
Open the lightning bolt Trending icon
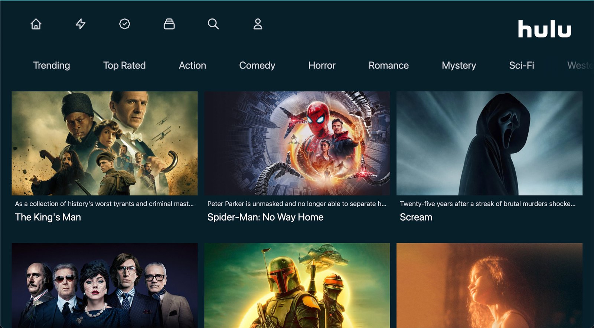(81, 24)
